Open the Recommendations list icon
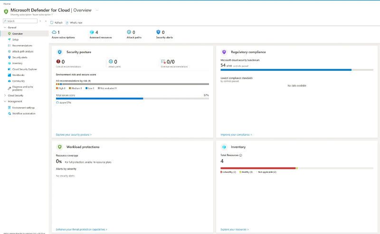The height and width of the screenshot is (234, 380). 9,46
